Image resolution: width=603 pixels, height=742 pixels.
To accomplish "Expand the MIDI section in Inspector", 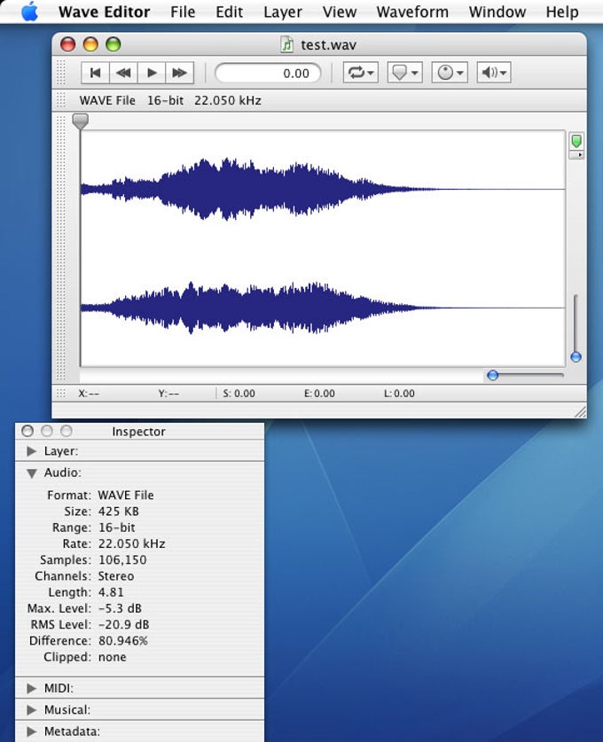I will pos(32,688).
